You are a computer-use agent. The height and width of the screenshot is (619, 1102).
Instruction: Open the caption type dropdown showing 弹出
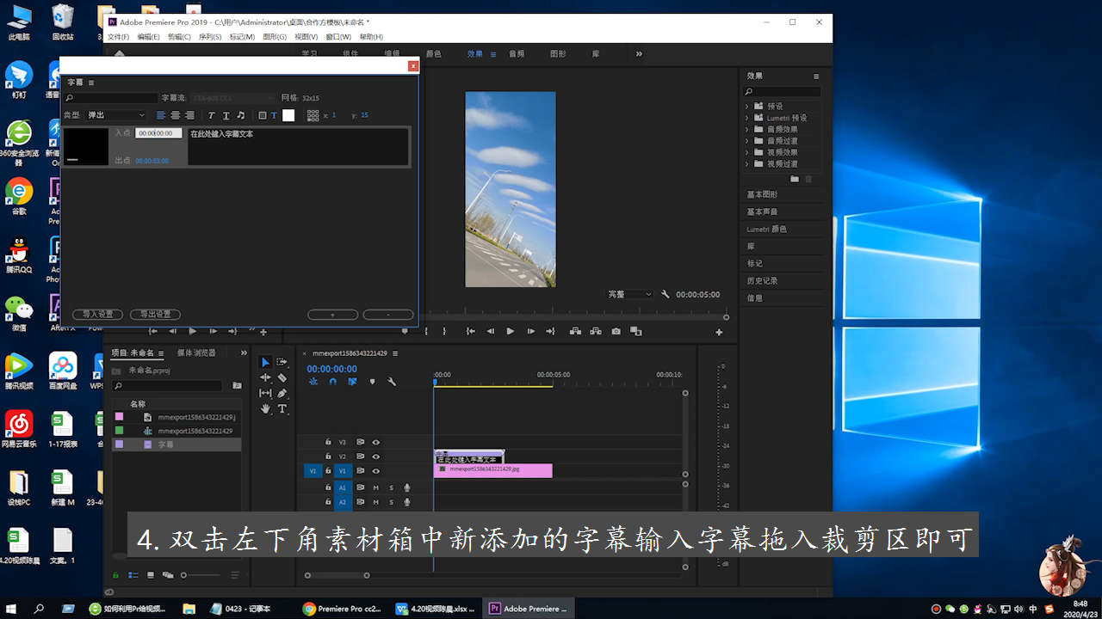(x=116, y=115)
